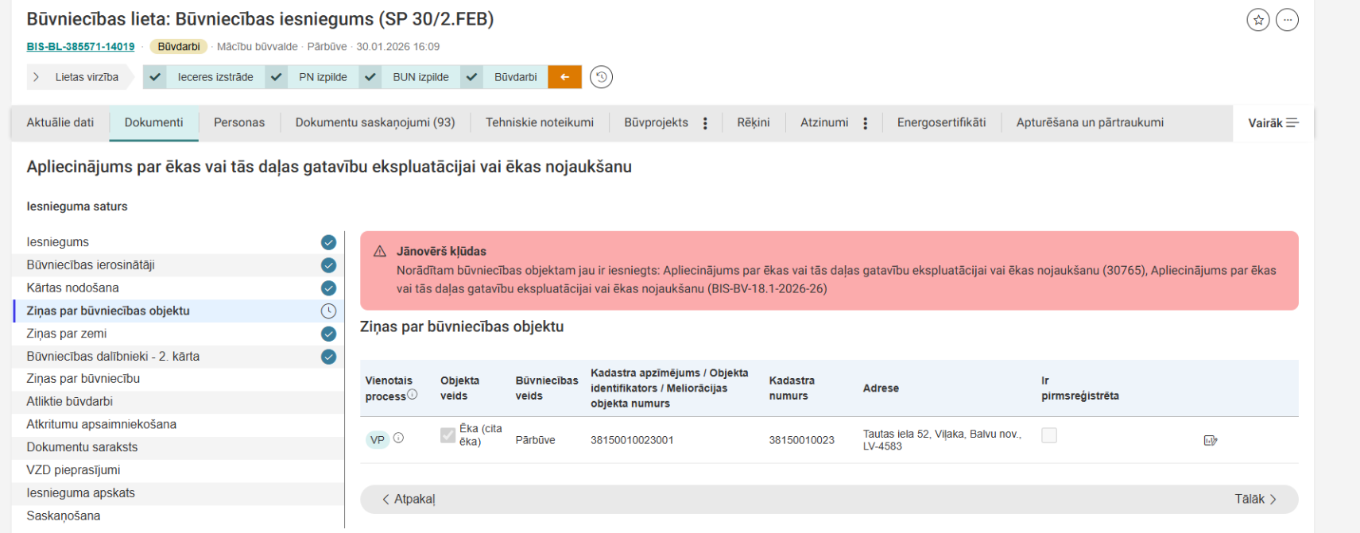Click the info icon beside VP badge
This screenshot has height=533, width=1360.
point(398,438)
